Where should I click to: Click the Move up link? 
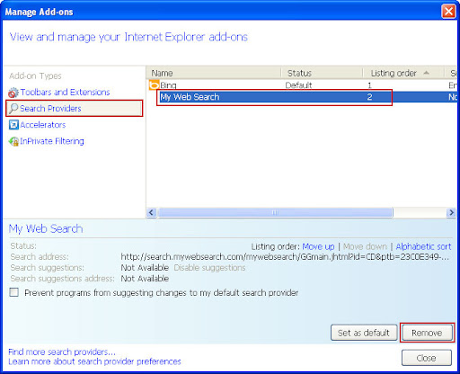point(318,246)
